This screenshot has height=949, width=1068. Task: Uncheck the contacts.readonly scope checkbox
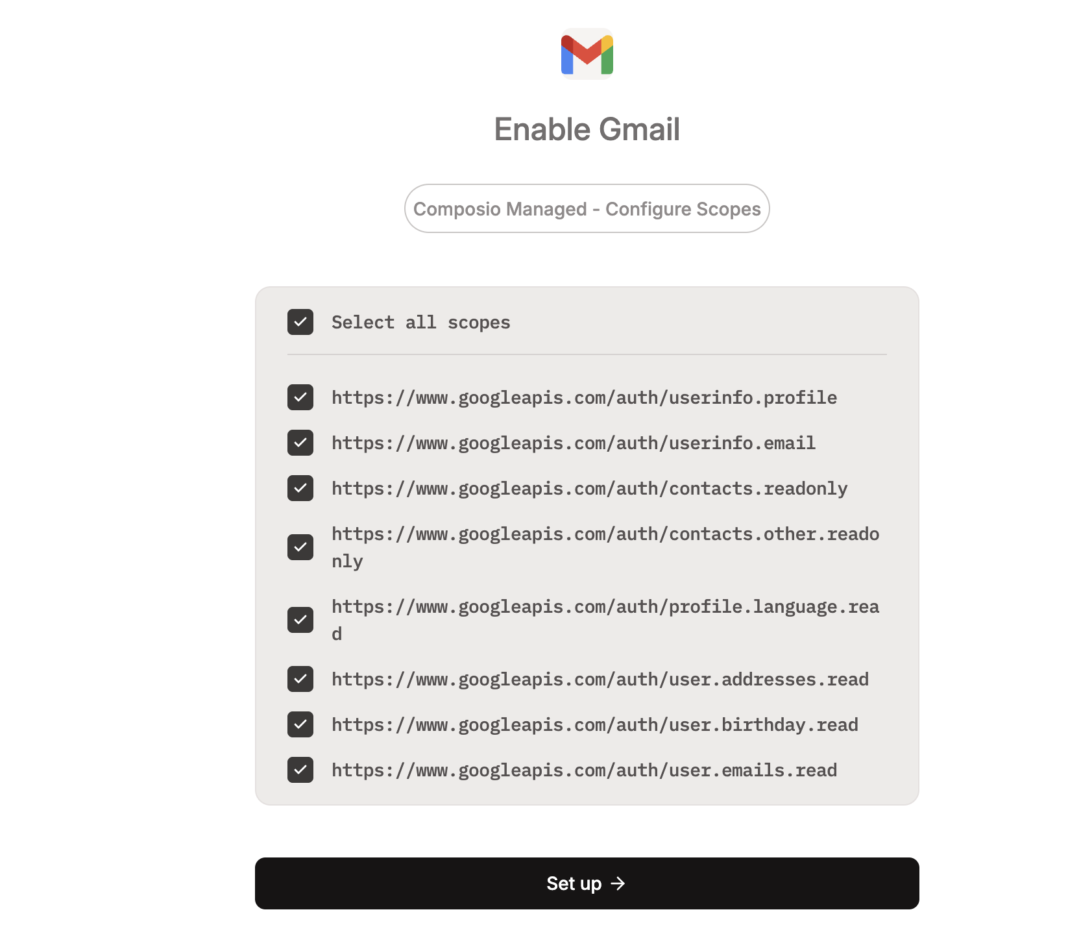click(x=300, y=488)
